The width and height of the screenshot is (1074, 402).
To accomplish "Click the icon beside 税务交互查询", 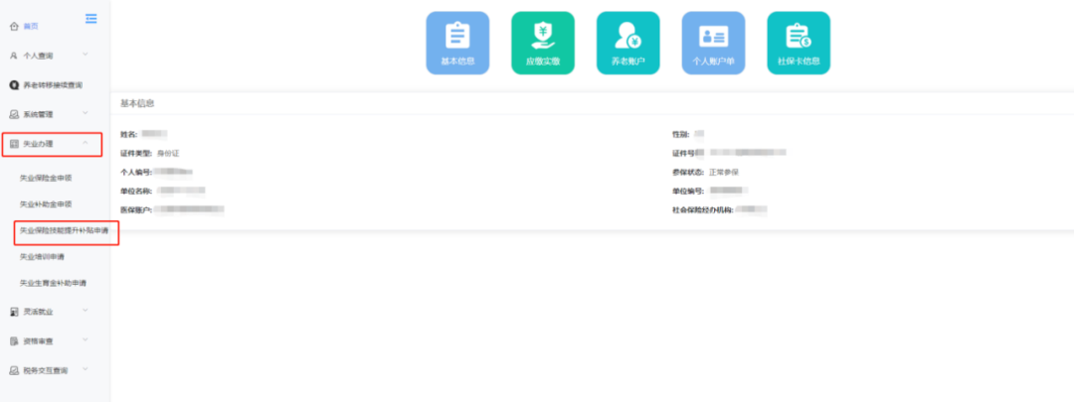I will pyautogui.click(x=14, y=370).
